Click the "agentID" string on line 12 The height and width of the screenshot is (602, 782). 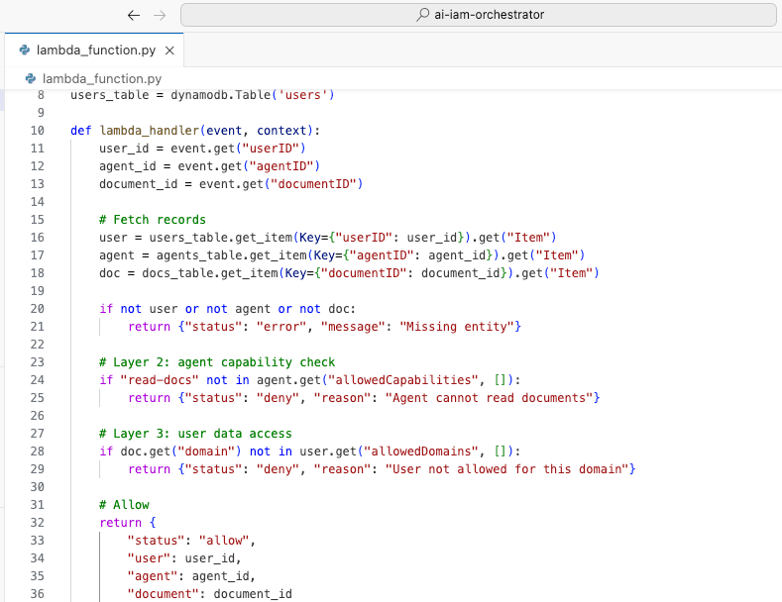281,166
